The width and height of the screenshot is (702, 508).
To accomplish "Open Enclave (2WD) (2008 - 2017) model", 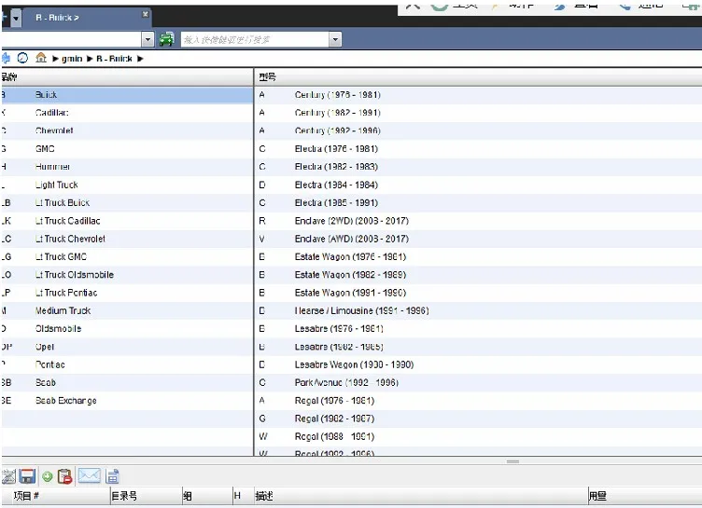I will tap(478, 221).
